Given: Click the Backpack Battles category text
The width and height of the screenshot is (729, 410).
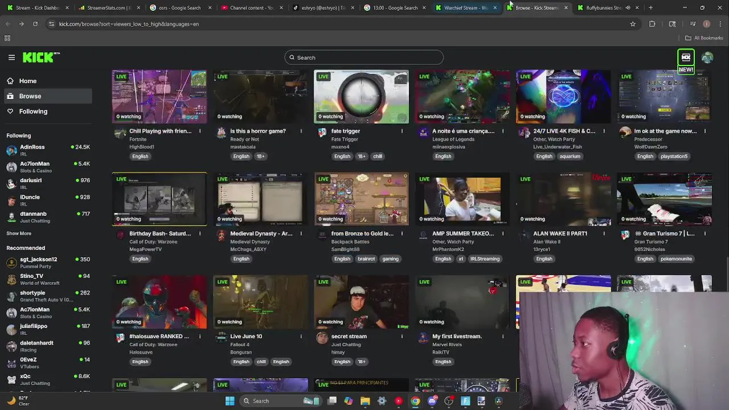Looking at the screenshot, I should [x=350, y=241].
